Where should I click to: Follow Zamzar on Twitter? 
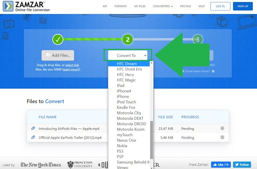(242, 165)
